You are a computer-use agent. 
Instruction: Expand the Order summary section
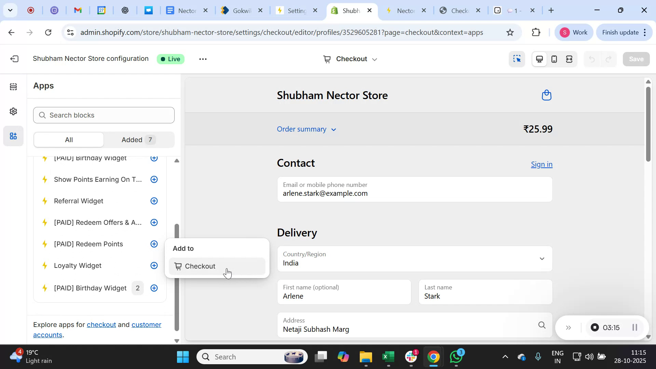pyautogui.click(x=306, y=129)
